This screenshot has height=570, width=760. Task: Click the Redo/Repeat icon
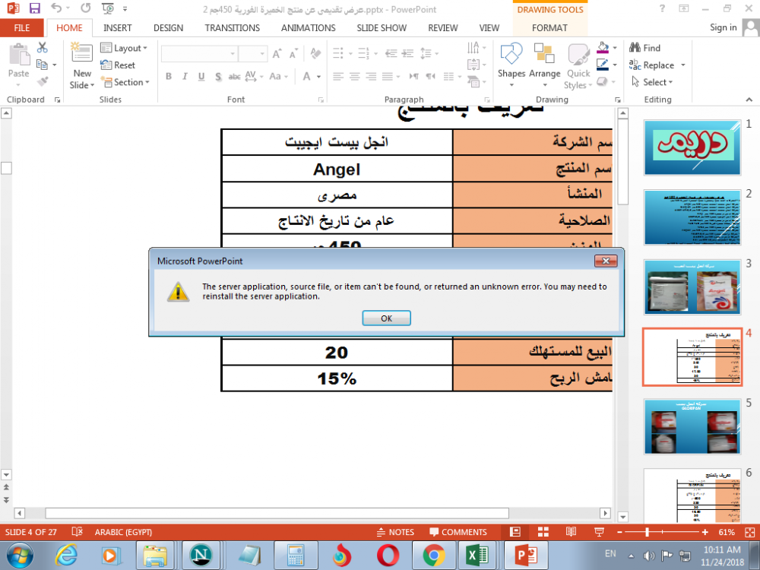[x=85, y=8]
